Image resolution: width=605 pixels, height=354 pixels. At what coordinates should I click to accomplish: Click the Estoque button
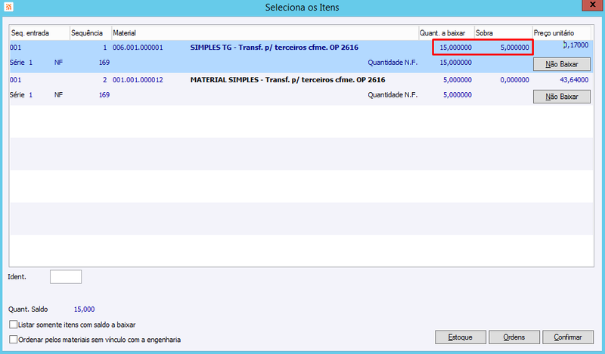coord(461,337)
